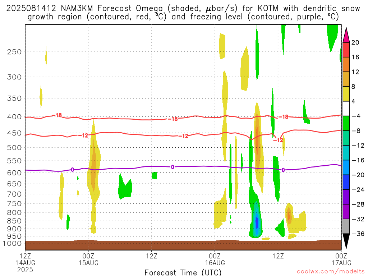This screenshot has width=368, height=276.
Task: Click the 300 pressure level label
Action: (x=14, y=77)
